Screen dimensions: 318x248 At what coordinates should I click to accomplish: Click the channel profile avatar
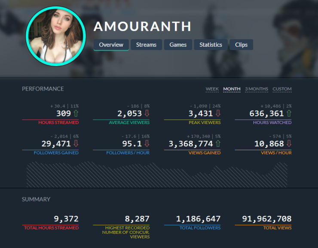point(56,36)
